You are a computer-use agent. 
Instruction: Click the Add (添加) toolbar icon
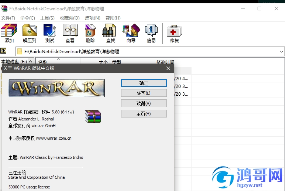[9, 33]
